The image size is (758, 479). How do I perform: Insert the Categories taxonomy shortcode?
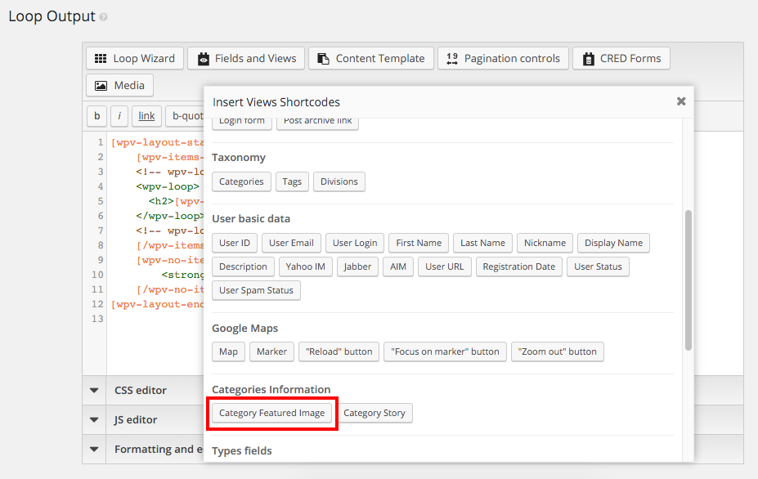[241, 181]
